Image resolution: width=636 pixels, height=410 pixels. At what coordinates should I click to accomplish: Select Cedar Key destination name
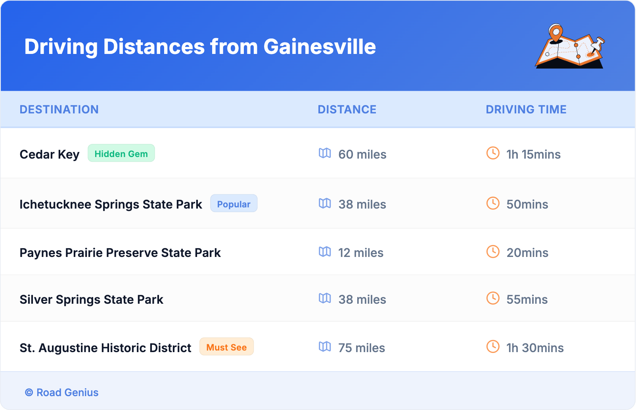point(50,154)
